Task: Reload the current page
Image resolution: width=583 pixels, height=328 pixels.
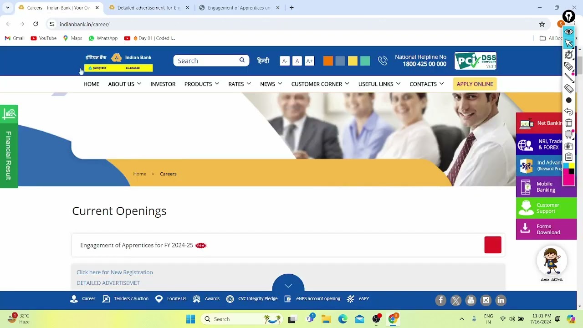Action: point(36,24)
